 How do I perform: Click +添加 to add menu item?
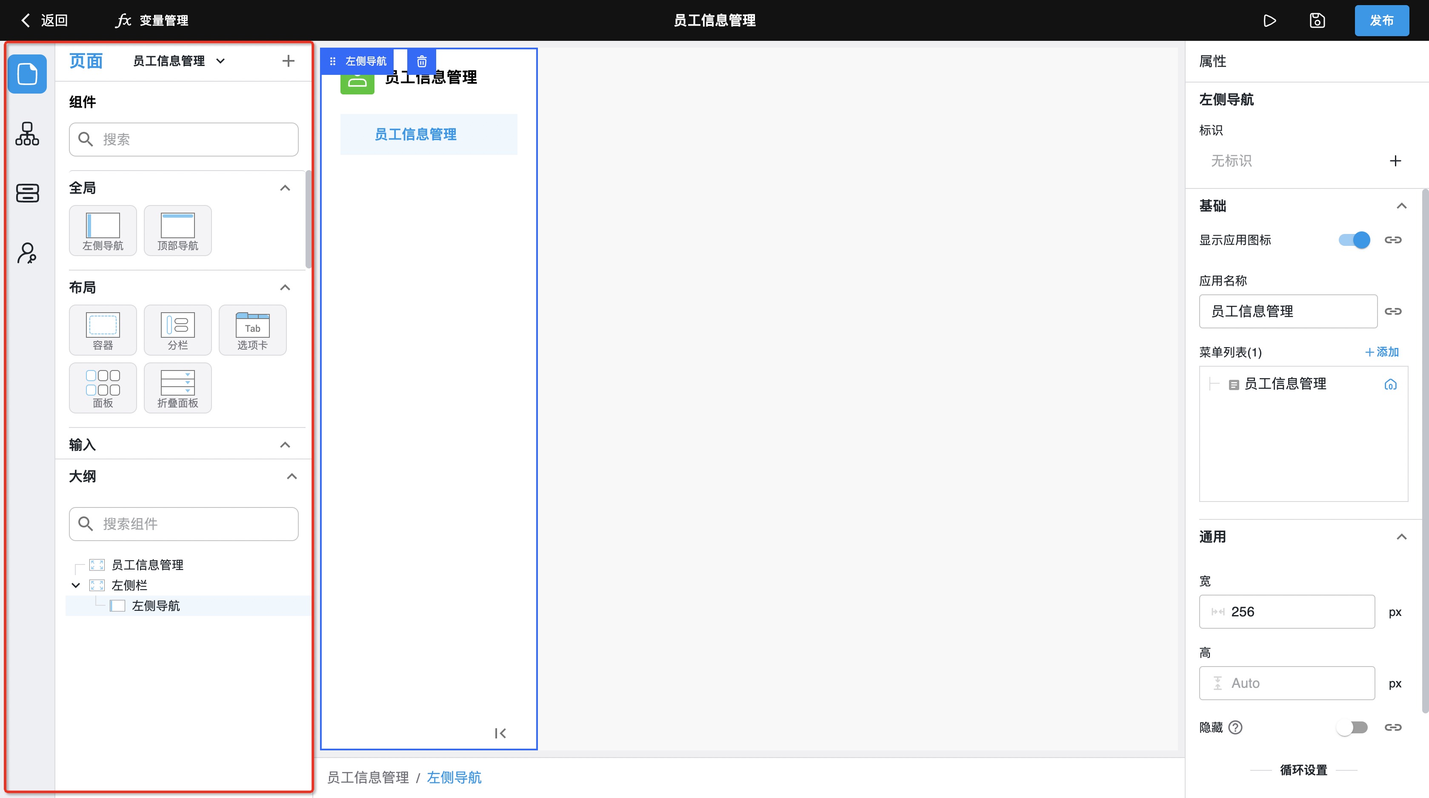pos(1382,352)
